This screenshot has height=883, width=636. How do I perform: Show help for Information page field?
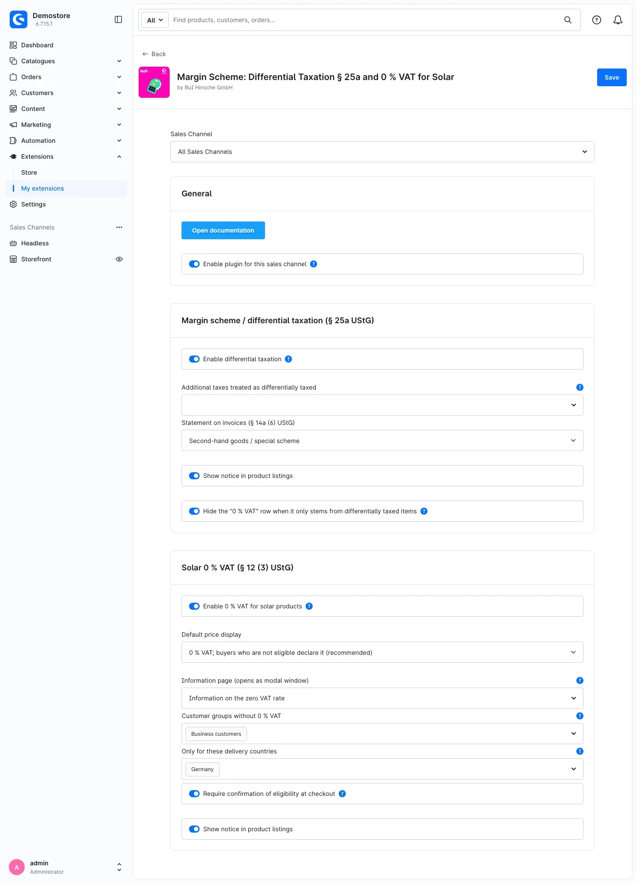click(580, 680)
